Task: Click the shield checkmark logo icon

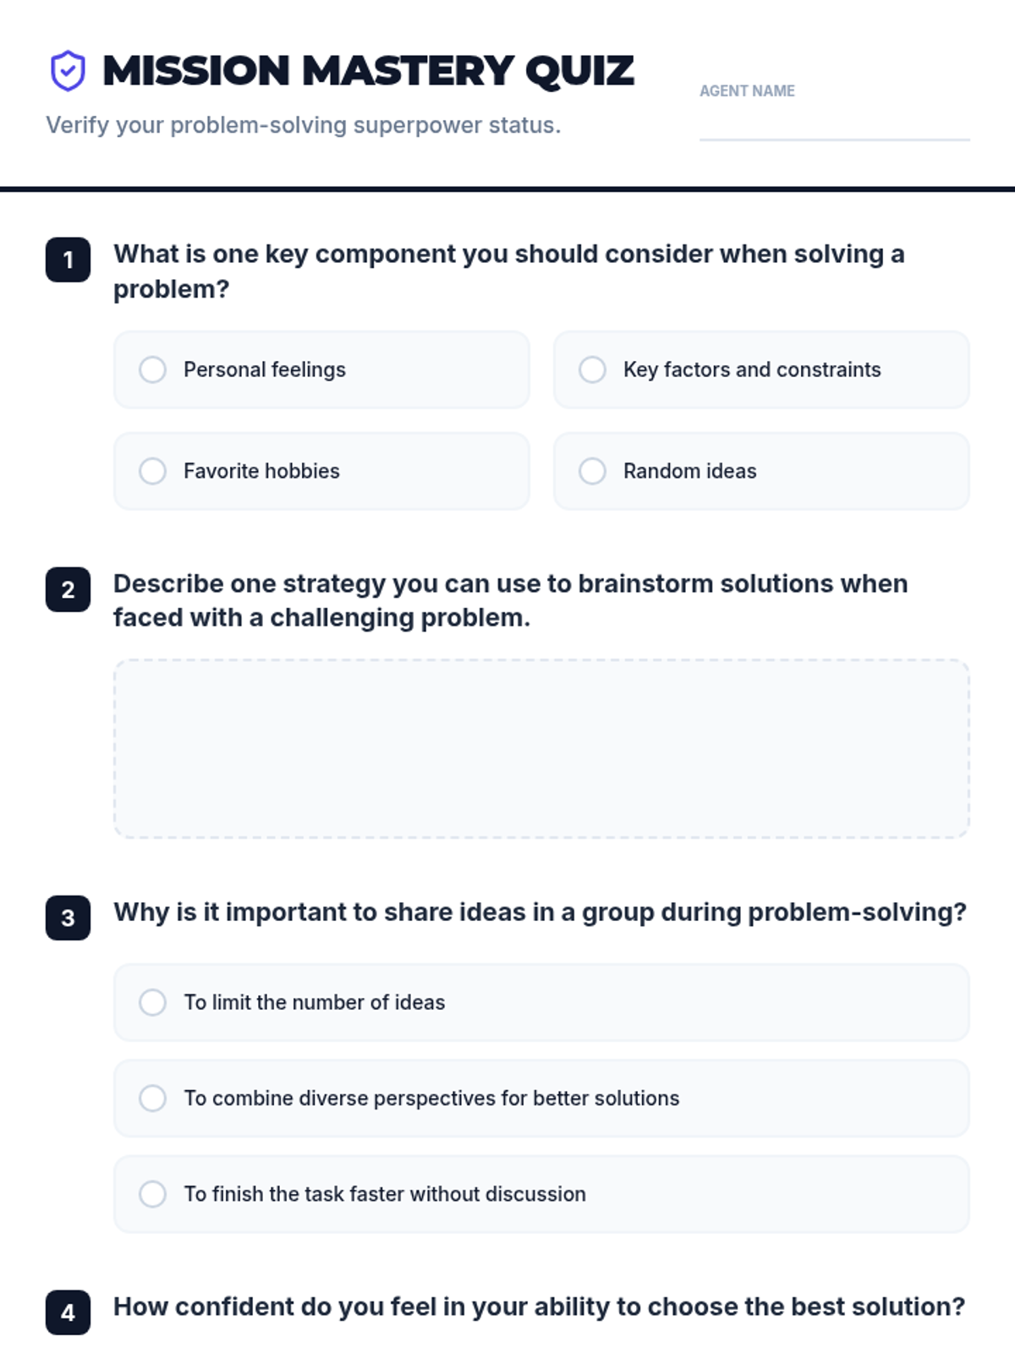Action: pyautogui.click(x=68, y=70)
